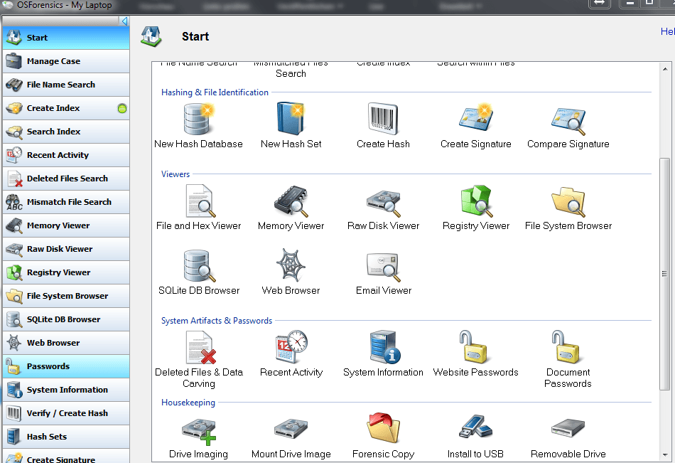Click the Hashing & File Identification heading

click(x=215, y=92)
